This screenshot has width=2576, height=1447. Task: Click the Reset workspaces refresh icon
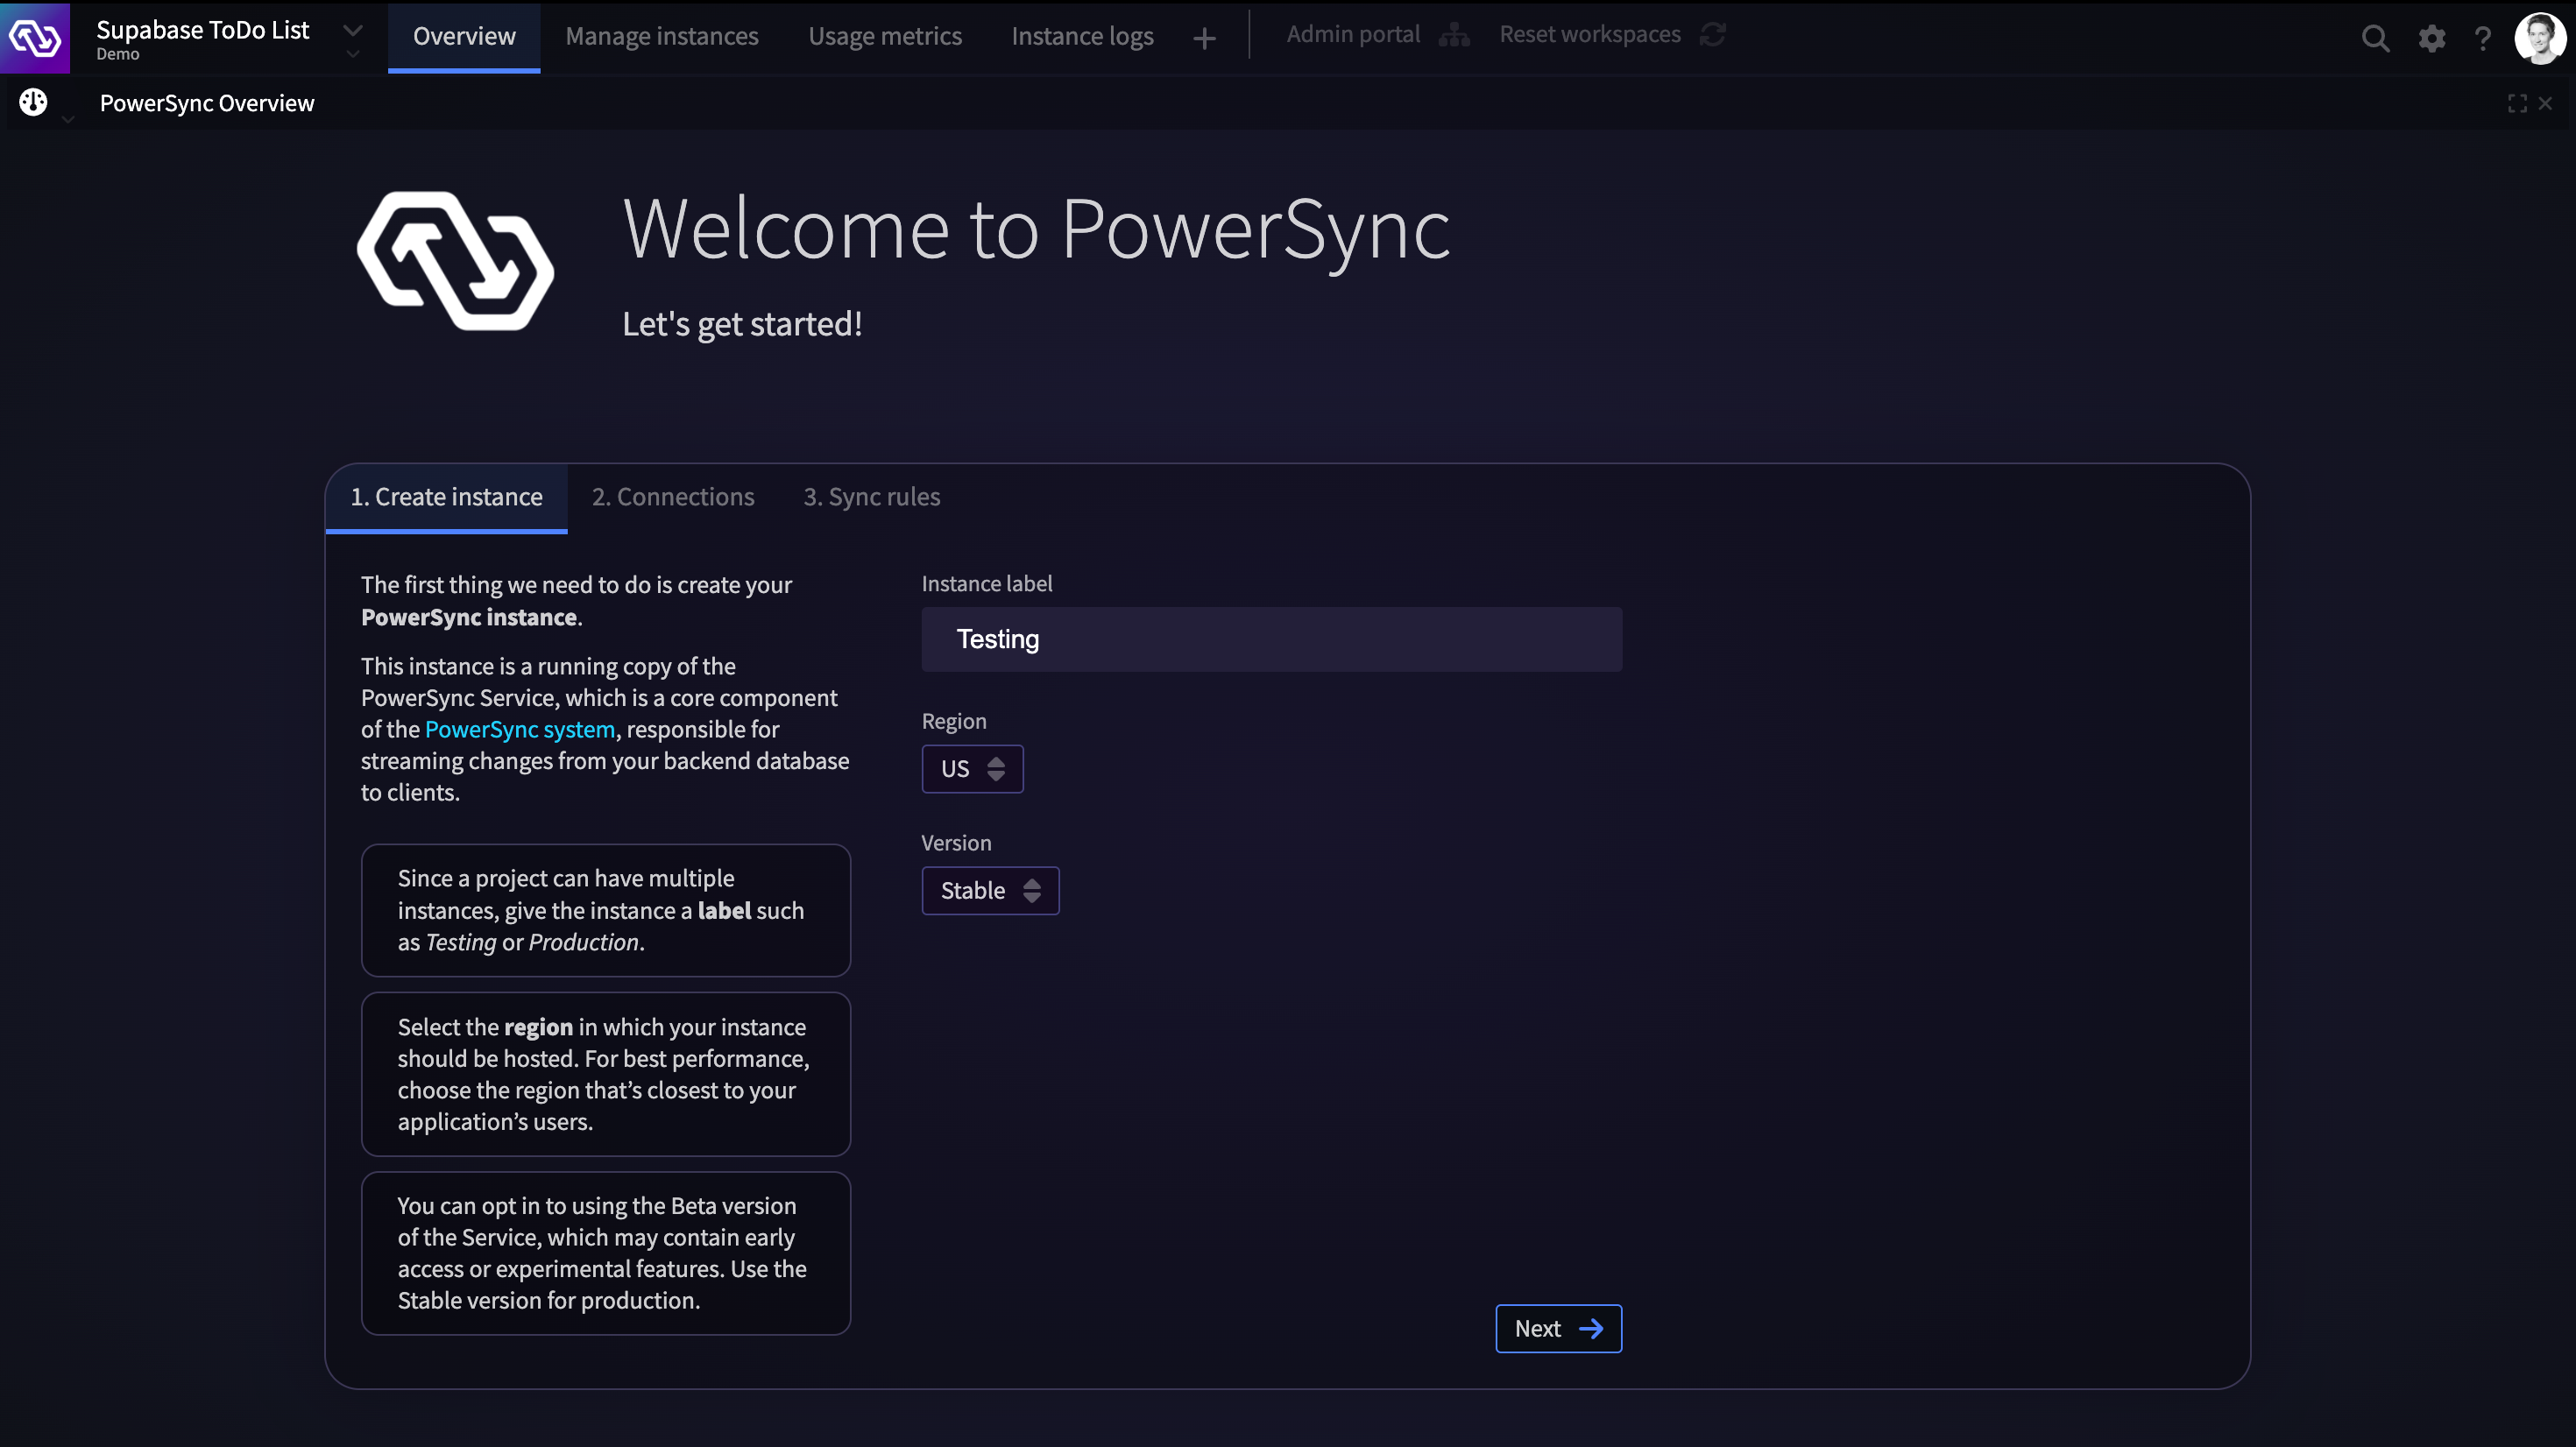click(1713, 35)
